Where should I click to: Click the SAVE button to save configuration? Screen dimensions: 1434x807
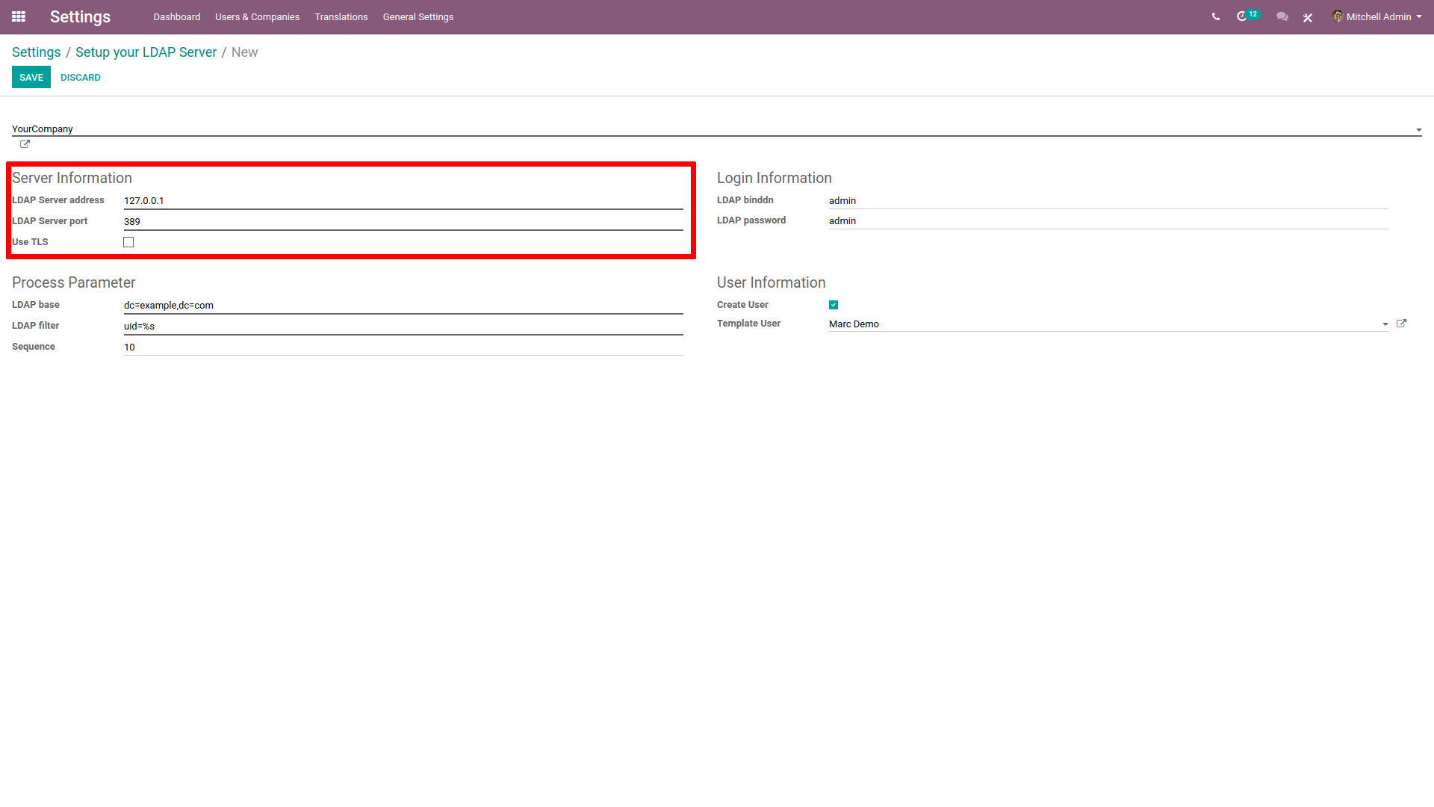[x=31, y=77]
